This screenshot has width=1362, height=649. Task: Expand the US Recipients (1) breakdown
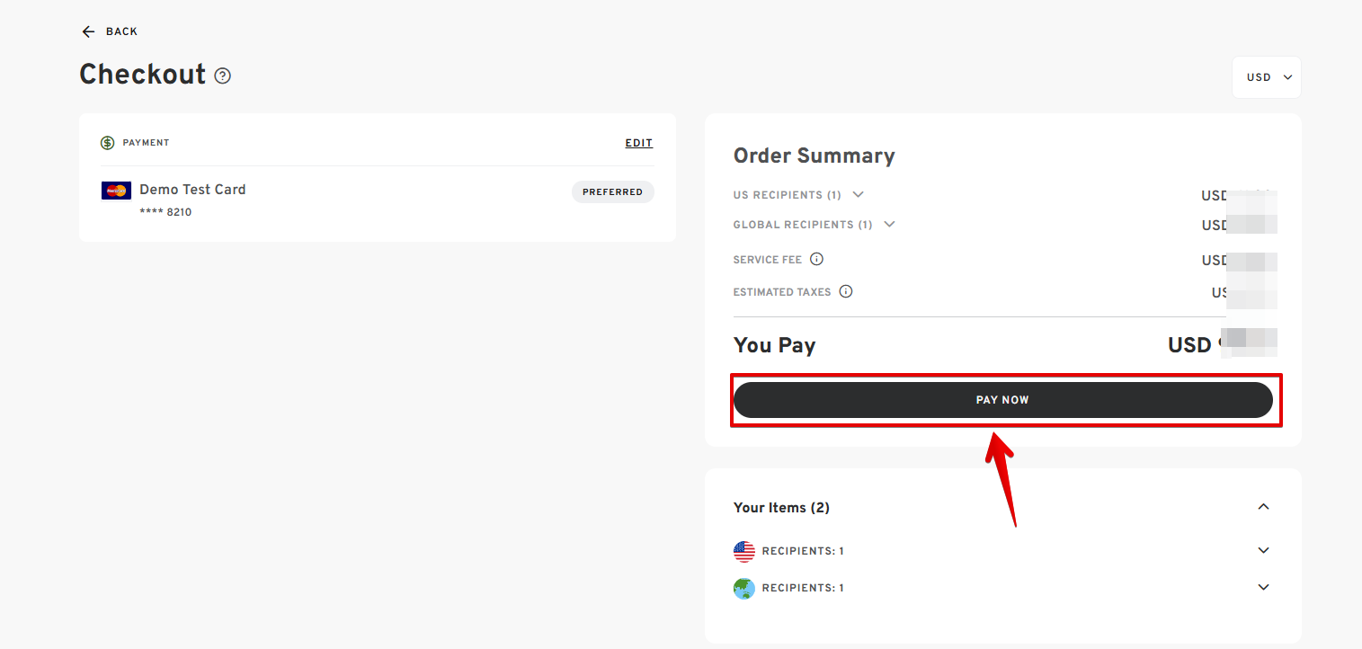point(858,194)
